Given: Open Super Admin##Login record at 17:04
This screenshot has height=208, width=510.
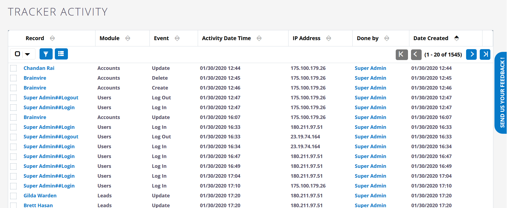Looking at the screenshot, I should pos(49,176).
